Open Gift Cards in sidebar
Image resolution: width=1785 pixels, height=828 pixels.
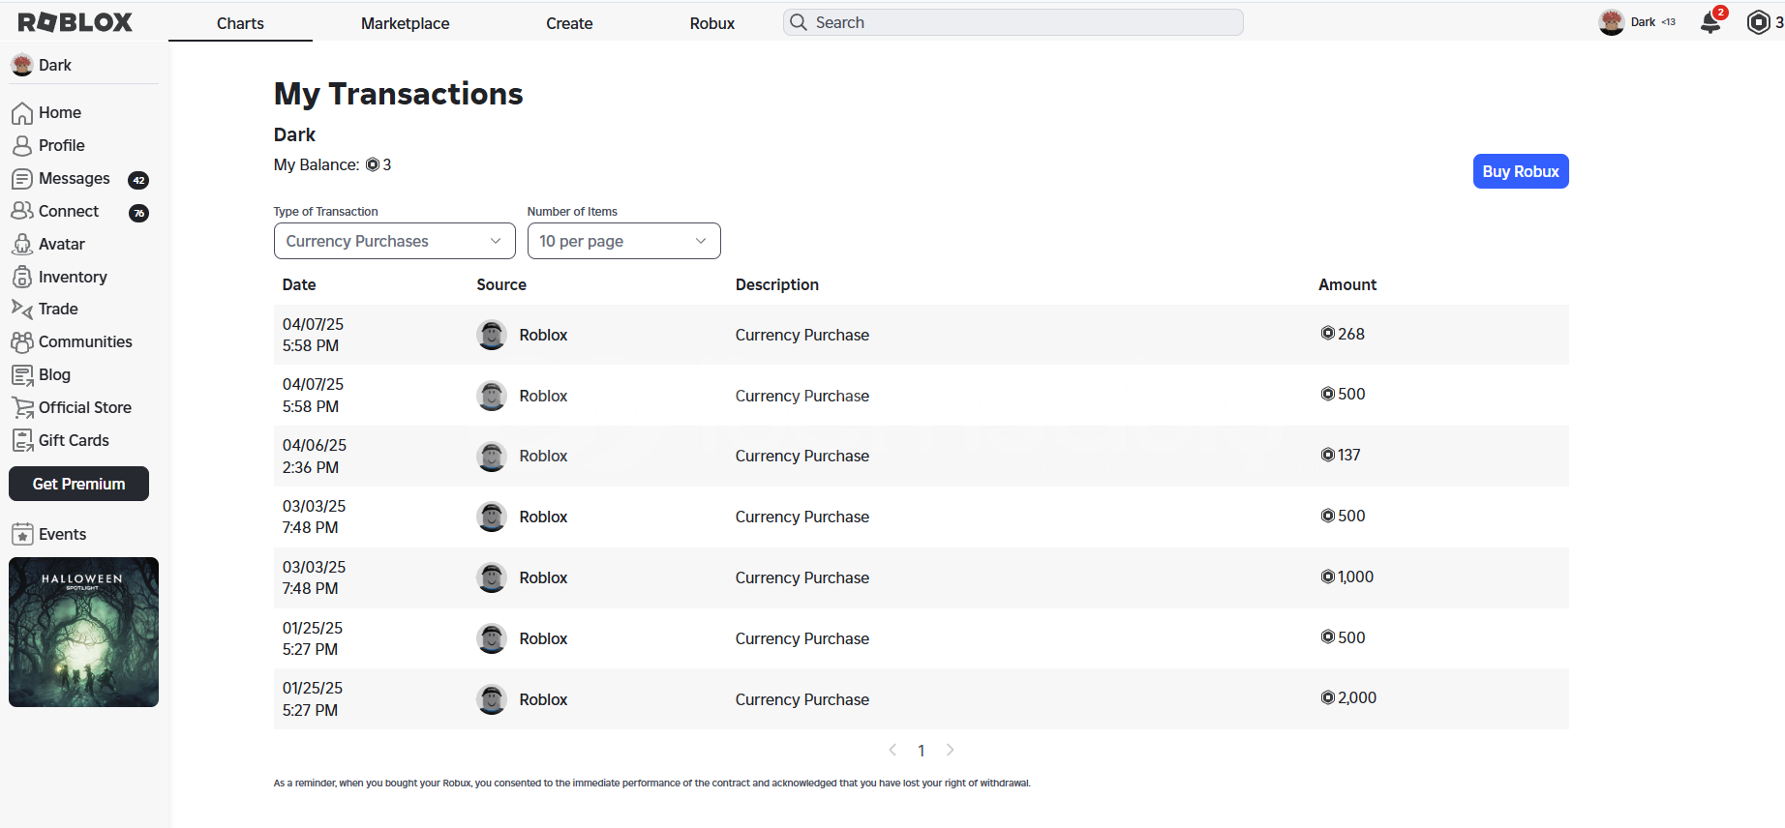pos(73,441)
